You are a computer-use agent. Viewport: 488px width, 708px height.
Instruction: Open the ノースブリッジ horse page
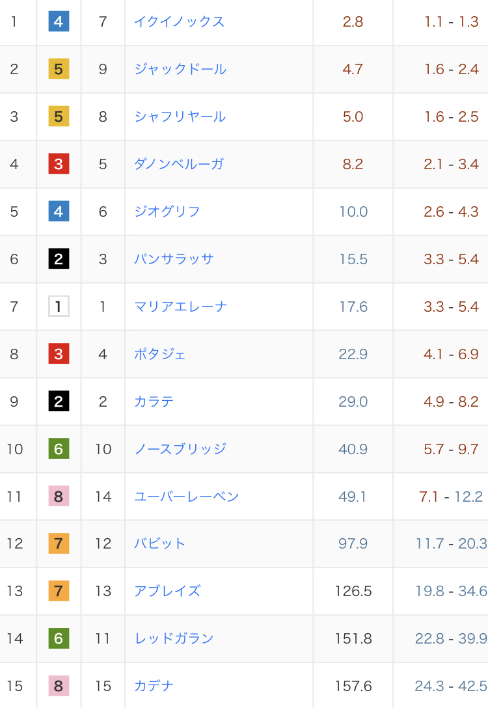pyautogui.click(x=180, y=449)
